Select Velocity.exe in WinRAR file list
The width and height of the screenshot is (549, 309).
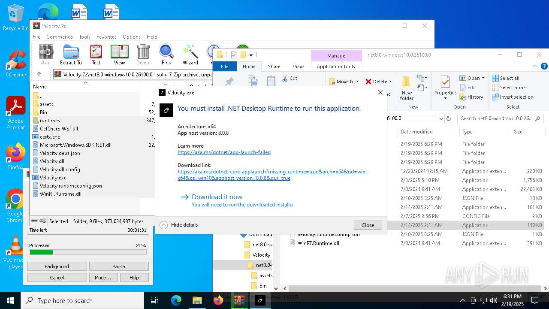[x=53, y=177]
